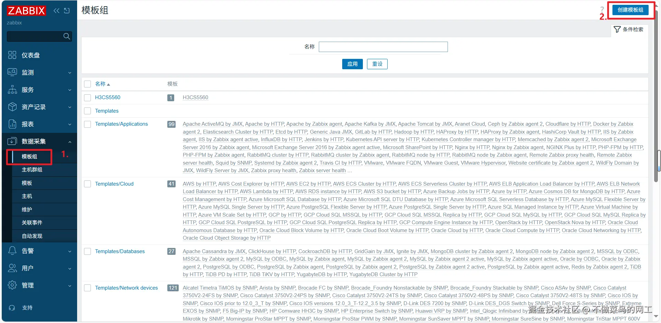Hide the sidebar using kiosk arrow icon
Screen dimensions: 661x323
(x=67, y=11)
